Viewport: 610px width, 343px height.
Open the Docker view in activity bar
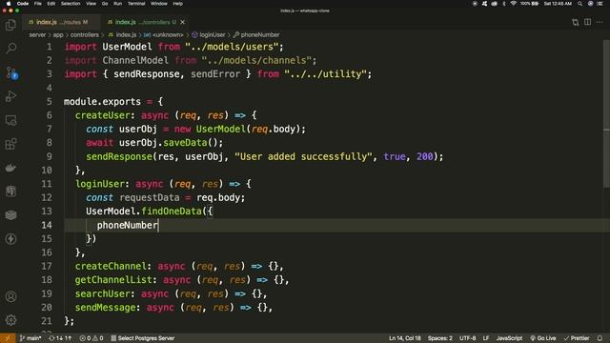click(x=10, y=168)
